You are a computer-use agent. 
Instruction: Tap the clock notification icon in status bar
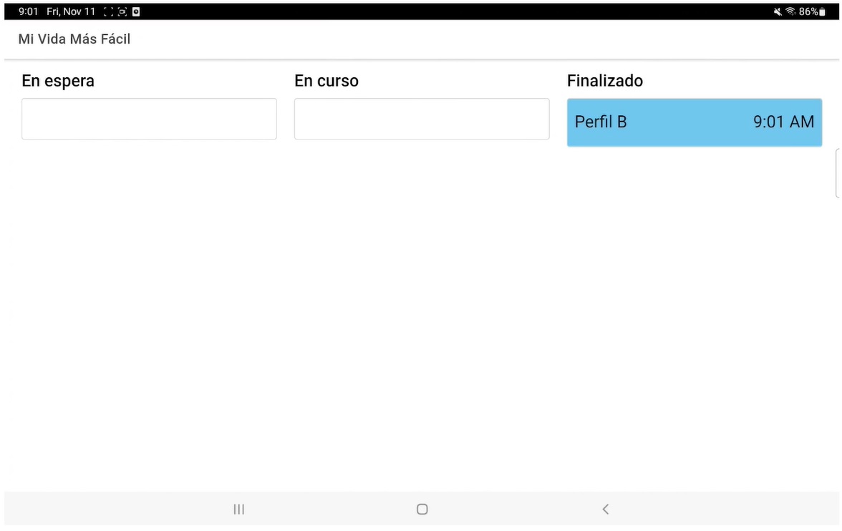136,11
